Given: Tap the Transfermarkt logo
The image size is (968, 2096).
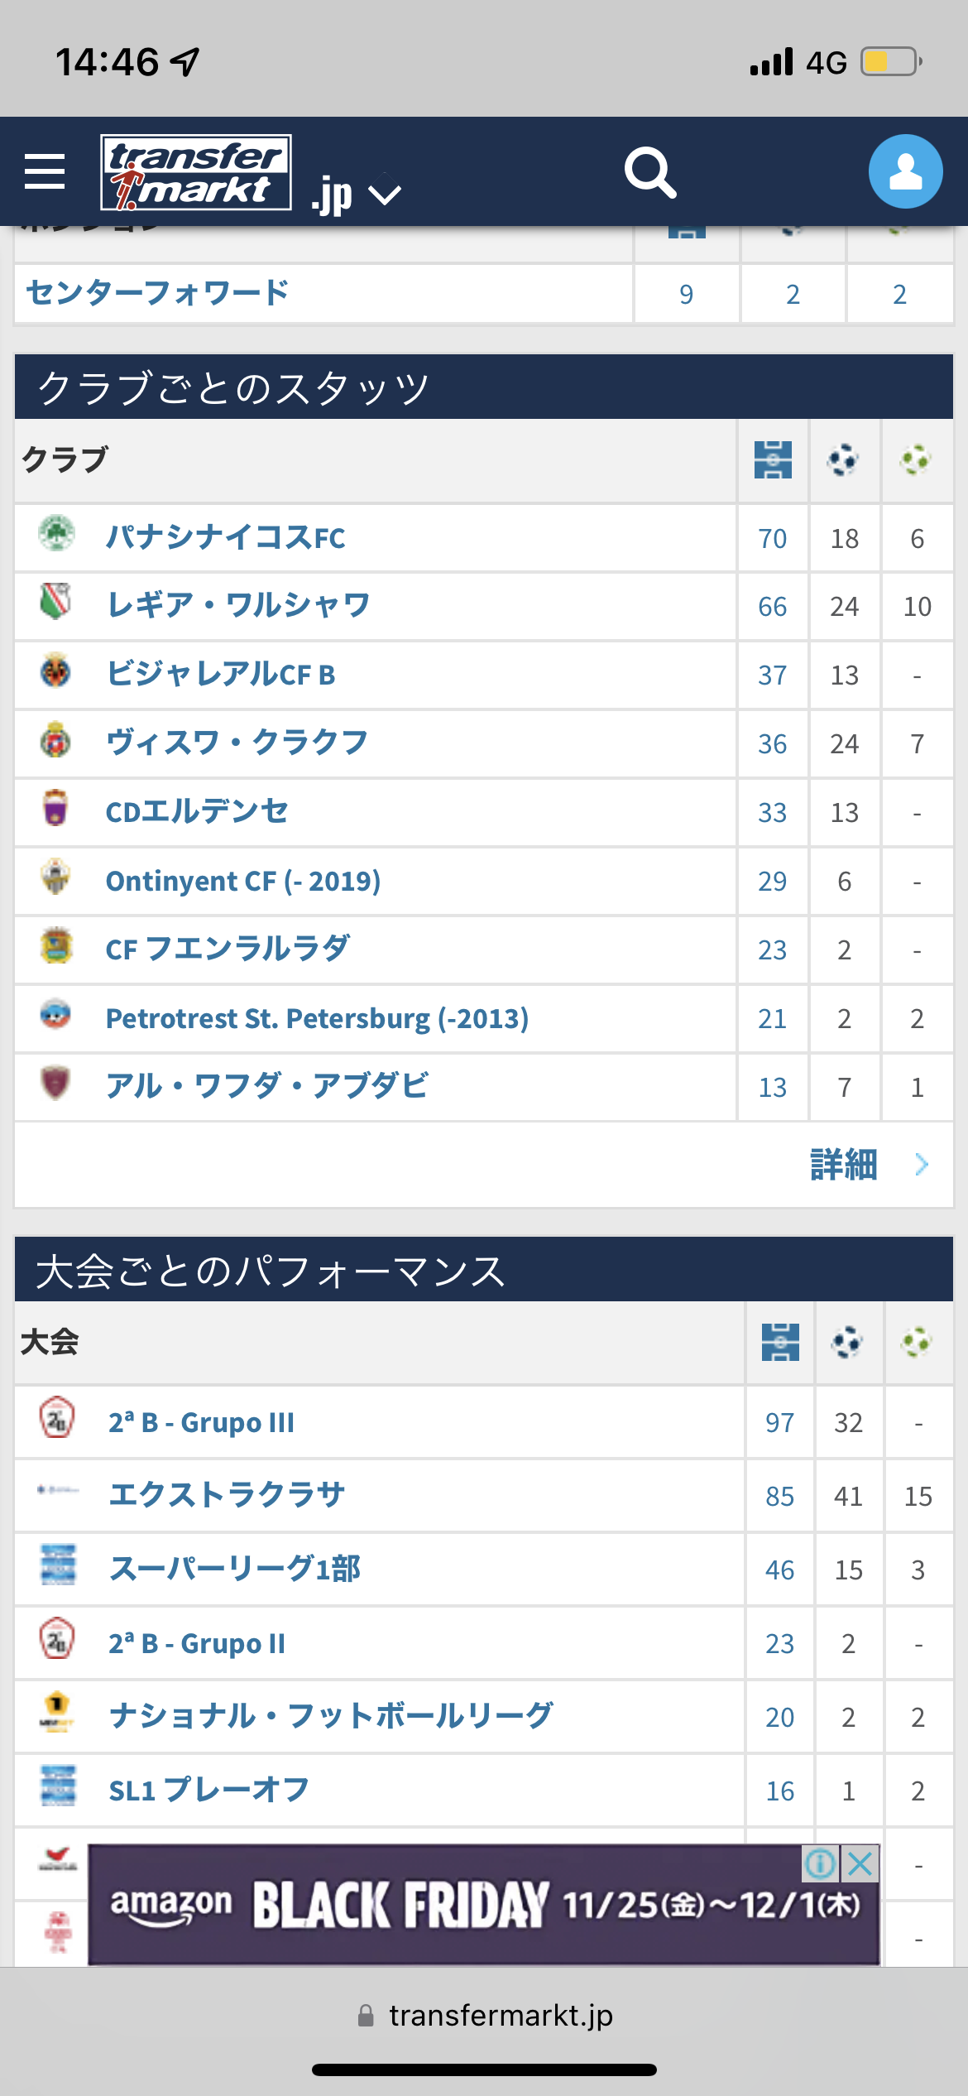Looking at the screenshot, I should click(195, 172).
